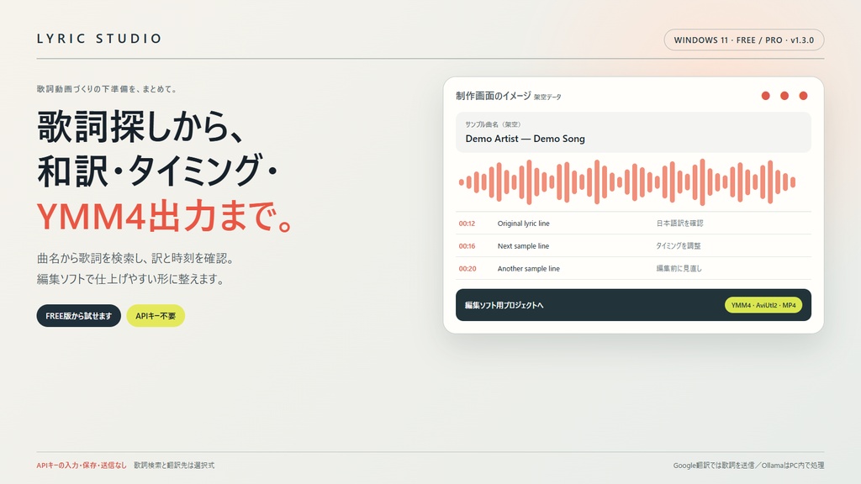Click the Original lyric line text
The image size is (861, 484).
coord(523,224)
